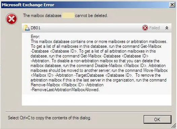Screen dimensions: 177x129
Task: Click the 'Error:' label in details
Action: click(x=35, y=37)
